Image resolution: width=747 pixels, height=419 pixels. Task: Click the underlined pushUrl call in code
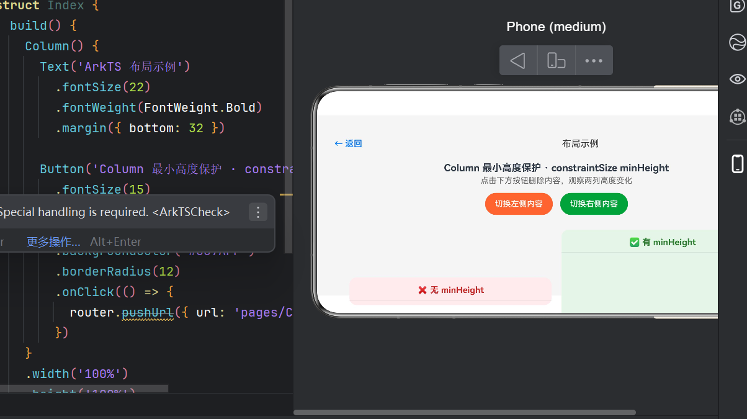tap(147, 313)
